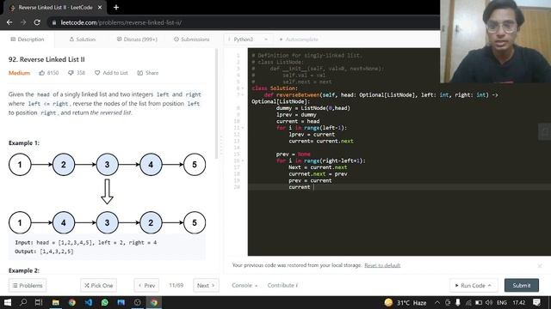Viewport: 551px width, 309px height.
Task: Open the Problems list button
Action: (28, 285)
